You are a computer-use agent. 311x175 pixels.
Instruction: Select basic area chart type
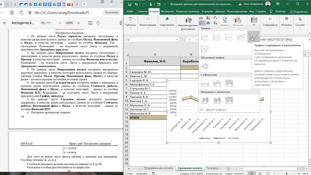[x=205, y=83]
